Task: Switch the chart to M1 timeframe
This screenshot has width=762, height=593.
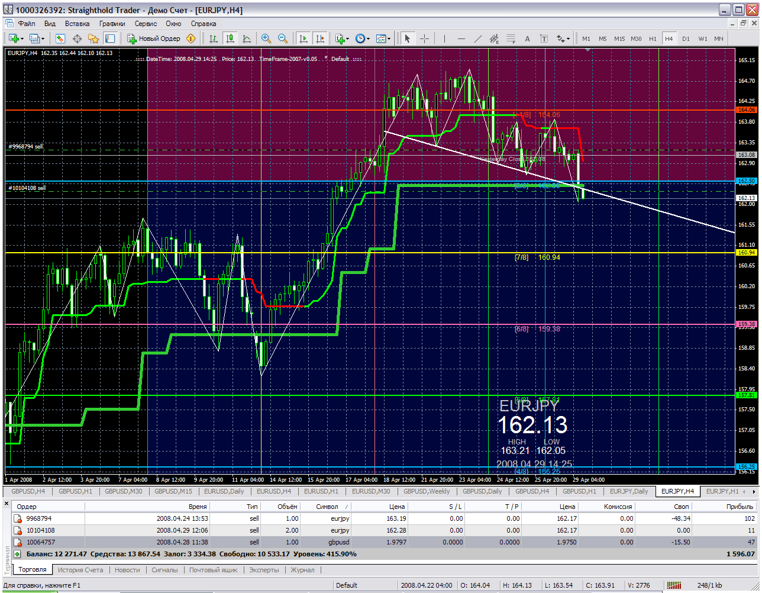Action: (x=586, y=38)
